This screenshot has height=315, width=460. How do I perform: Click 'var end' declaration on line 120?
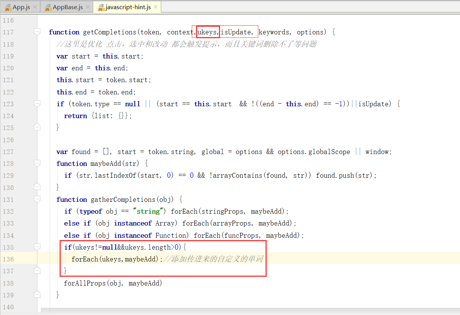coord(70,68)
